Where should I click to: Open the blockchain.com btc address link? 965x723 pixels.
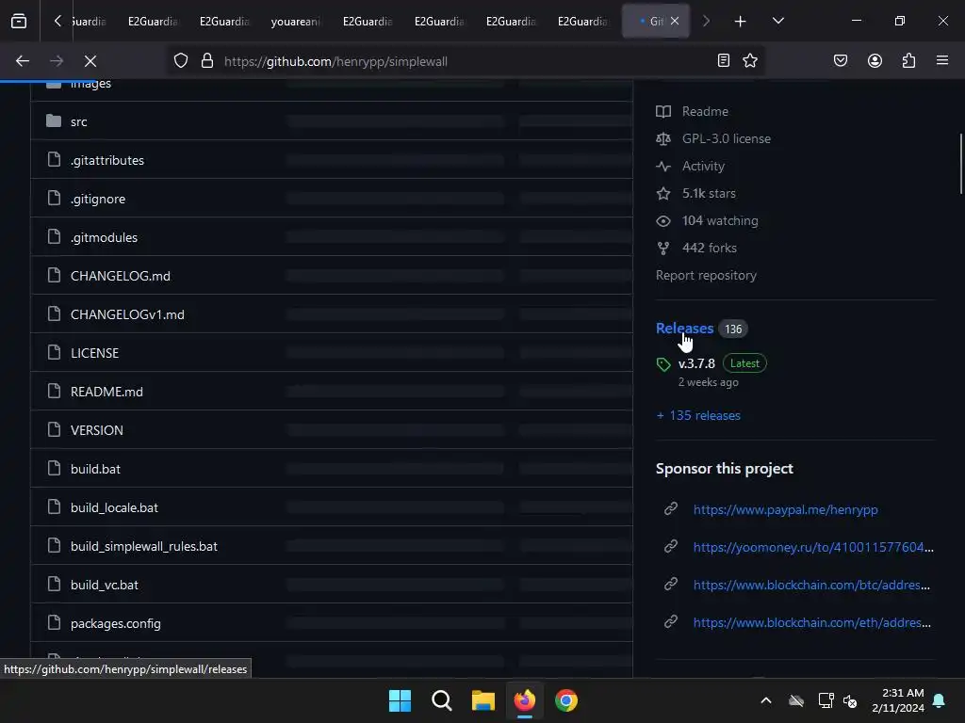click(x=811, y=585)
